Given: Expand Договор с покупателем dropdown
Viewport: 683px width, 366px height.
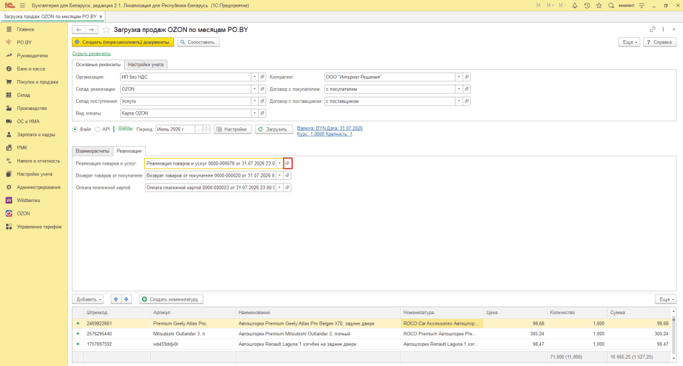Looking at the screenshot, I should [x=459, y=89].
